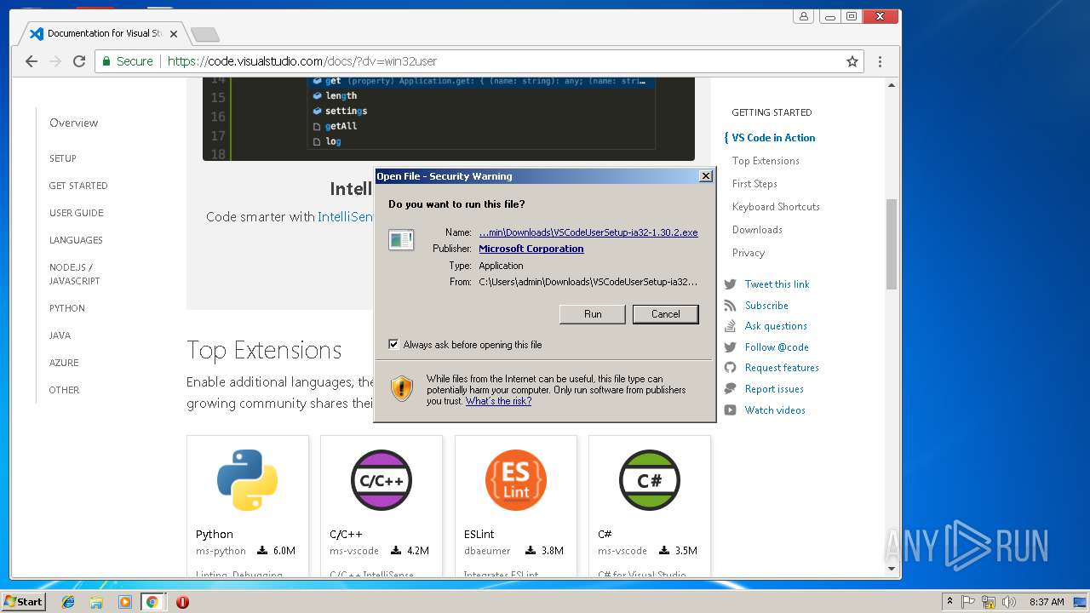Bookmark this page with the star icon
Image resolution: width=1090 pixels, height=613 pixels.
tap(852, 61)
